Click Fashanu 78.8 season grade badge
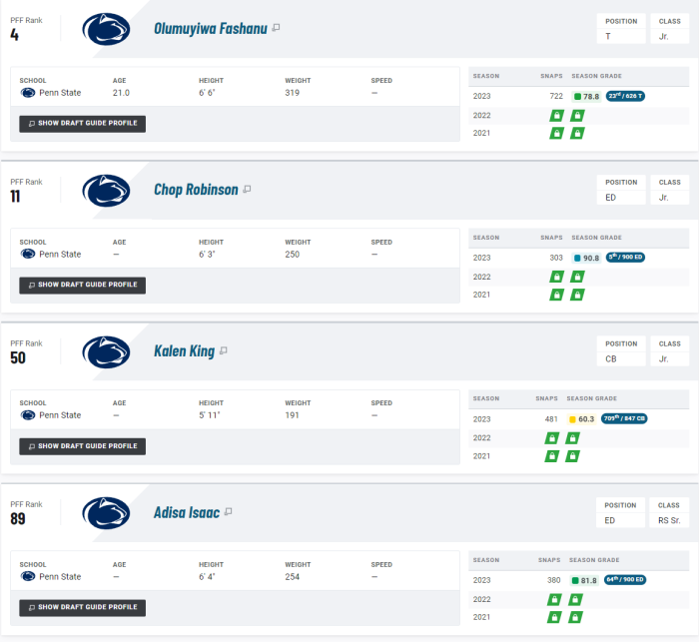 pos(586,96)
